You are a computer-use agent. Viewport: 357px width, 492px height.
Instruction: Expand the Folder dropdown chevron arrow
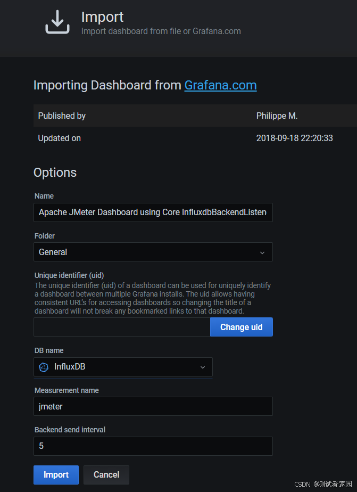262,252
